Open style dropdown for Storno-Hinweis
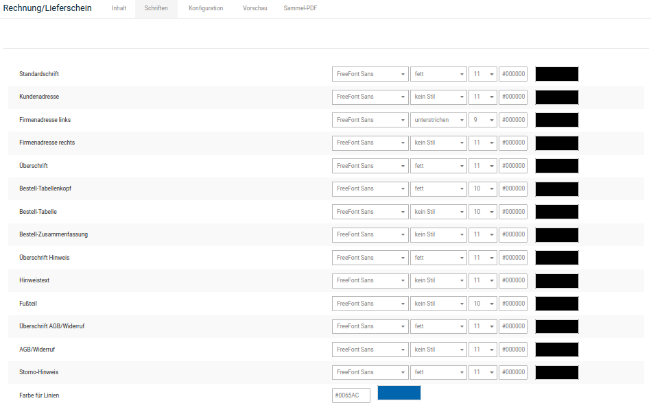This screenshot has width=651, height=403. (438, 372)
